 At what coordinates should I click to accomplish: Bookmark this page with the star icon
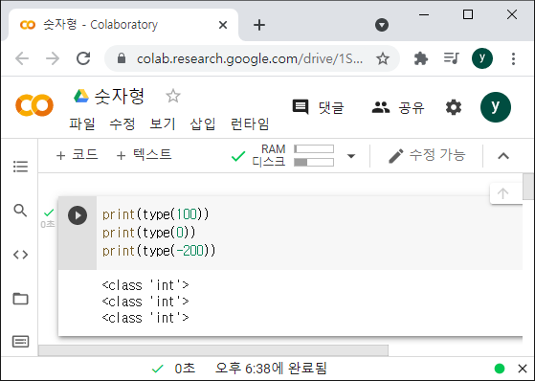(x=383, y=58)
